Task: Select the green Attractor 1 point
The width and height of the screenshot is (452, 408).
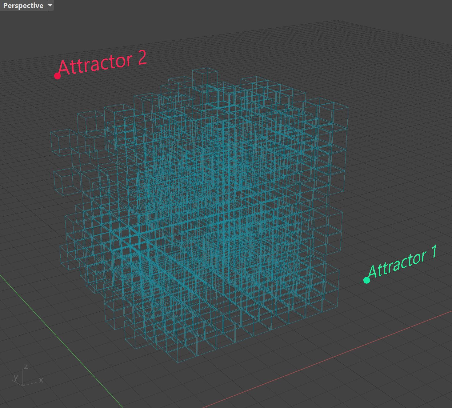Action: click(x=366, y=280)
